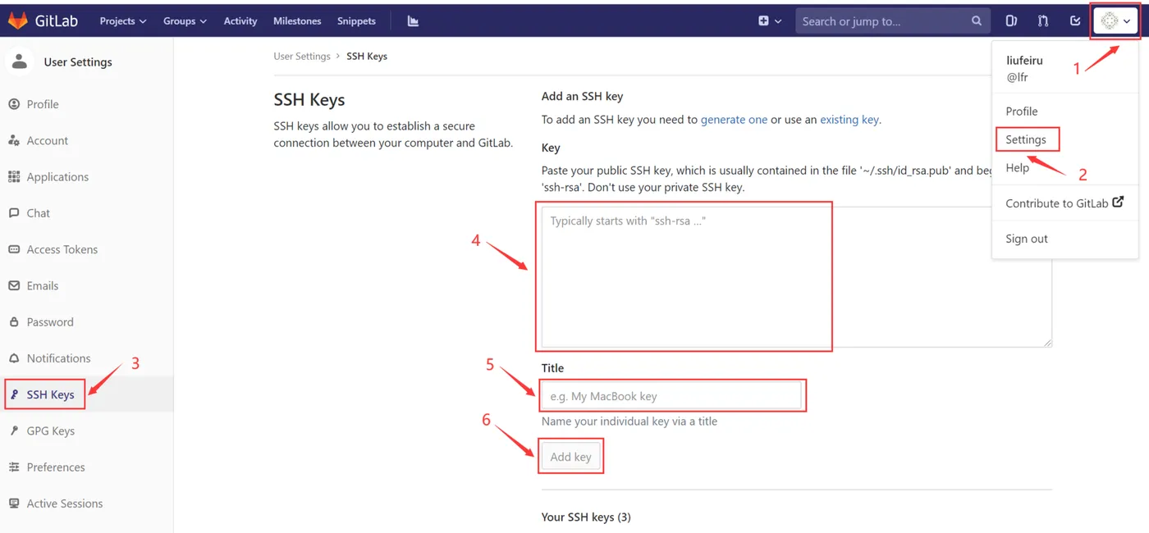Choose Sign out from the user menu
The width and height of the screenshot is (1149, 533).
[x=1027, y=239]
